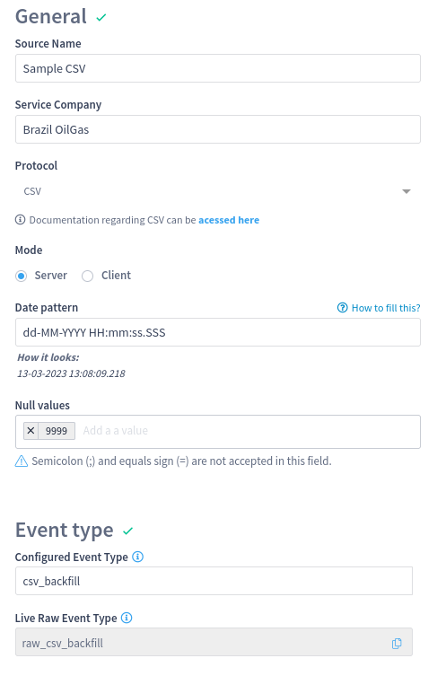Viewport: 437px width, 676px height.
Task: Select the Client mode radio button
Action: [87, 276]
